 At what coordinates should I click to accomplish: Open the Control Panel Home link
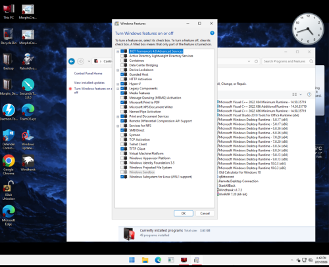click(x=88, y=74)
